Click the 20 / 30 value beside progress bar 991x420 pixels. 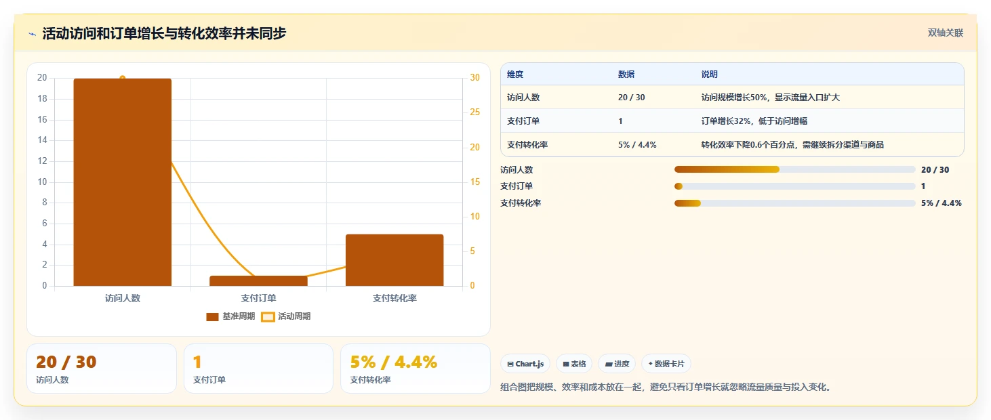tap(935, 170)
